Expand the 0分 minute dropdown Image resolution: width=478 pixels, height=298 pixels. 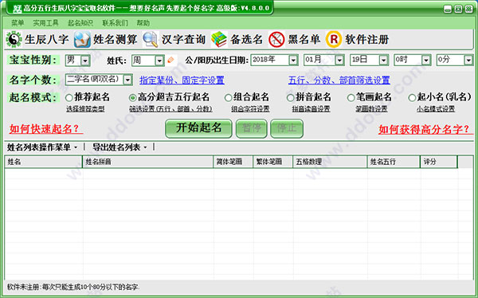pos(468,60)
